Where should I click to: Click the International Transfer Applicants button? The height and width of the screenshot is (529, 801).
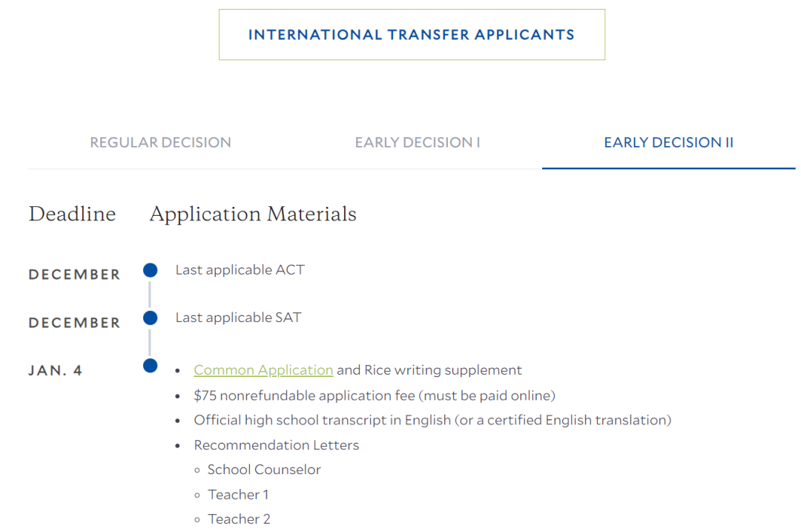412,35
